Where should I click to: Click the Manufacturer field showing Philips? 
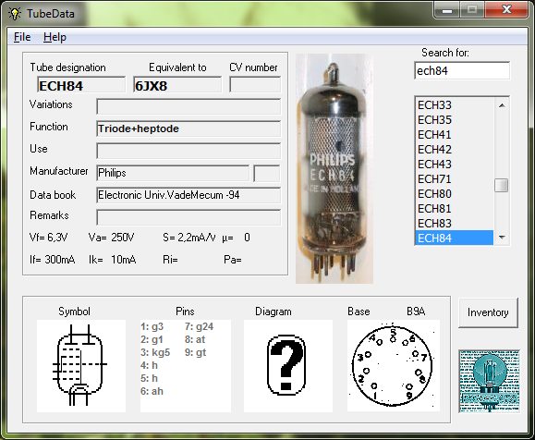click(x=173, y=173)
